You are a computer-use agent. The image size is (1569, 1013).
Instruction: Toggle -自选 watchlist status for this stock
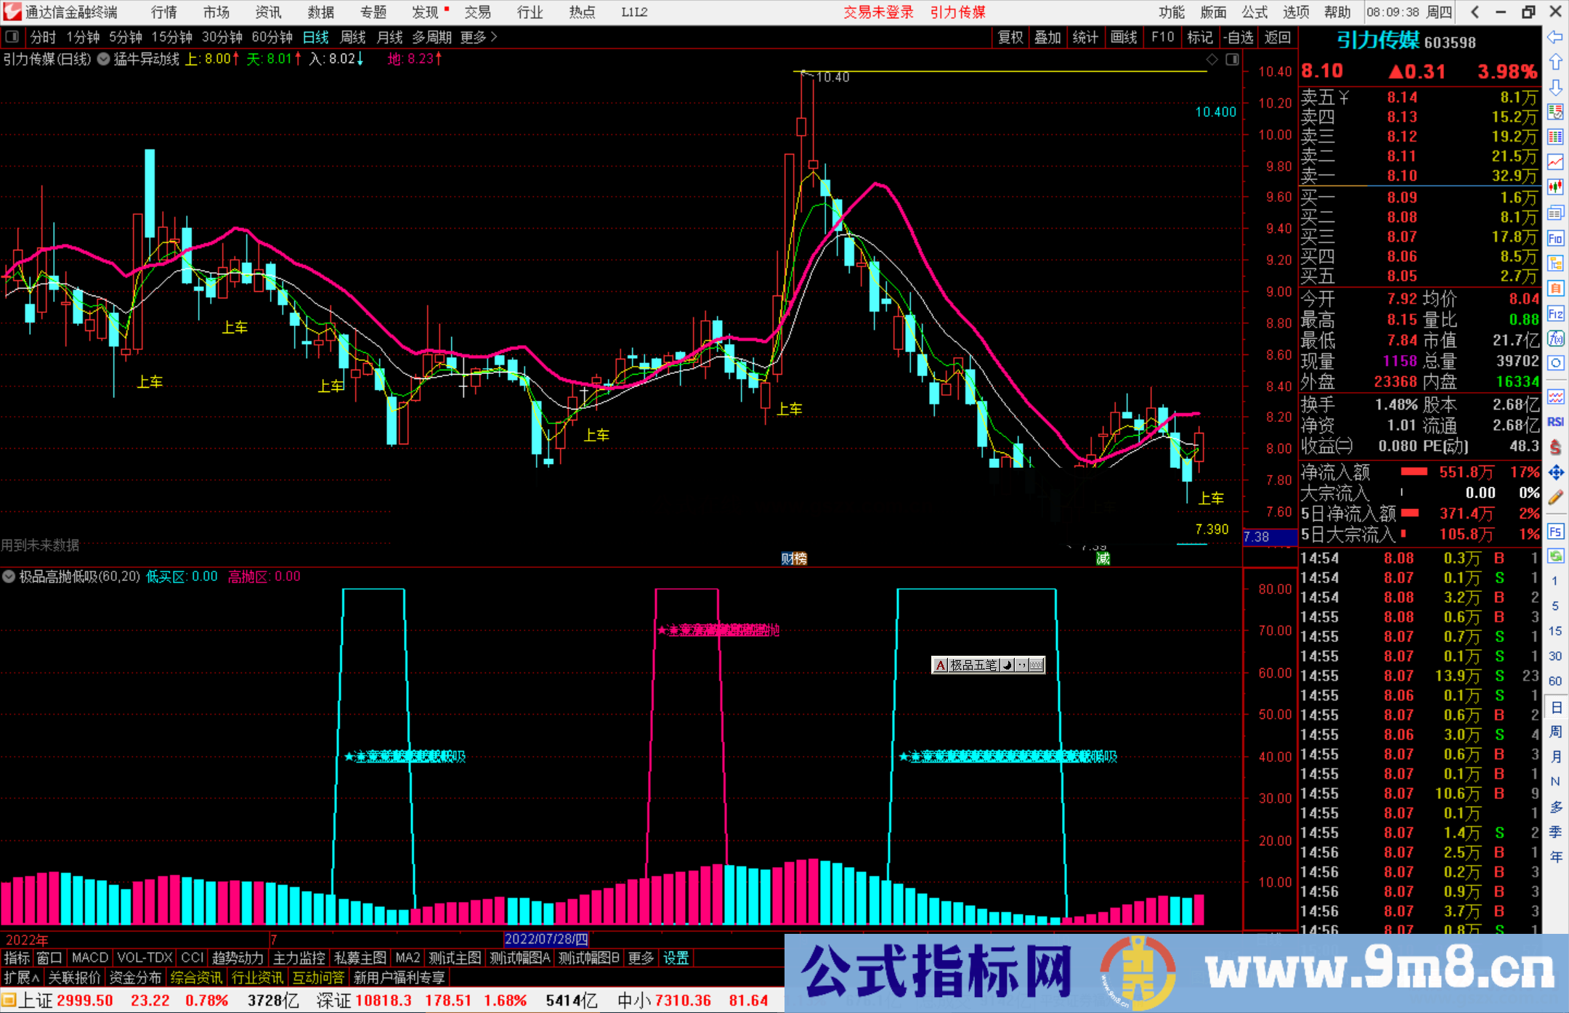1239,36
